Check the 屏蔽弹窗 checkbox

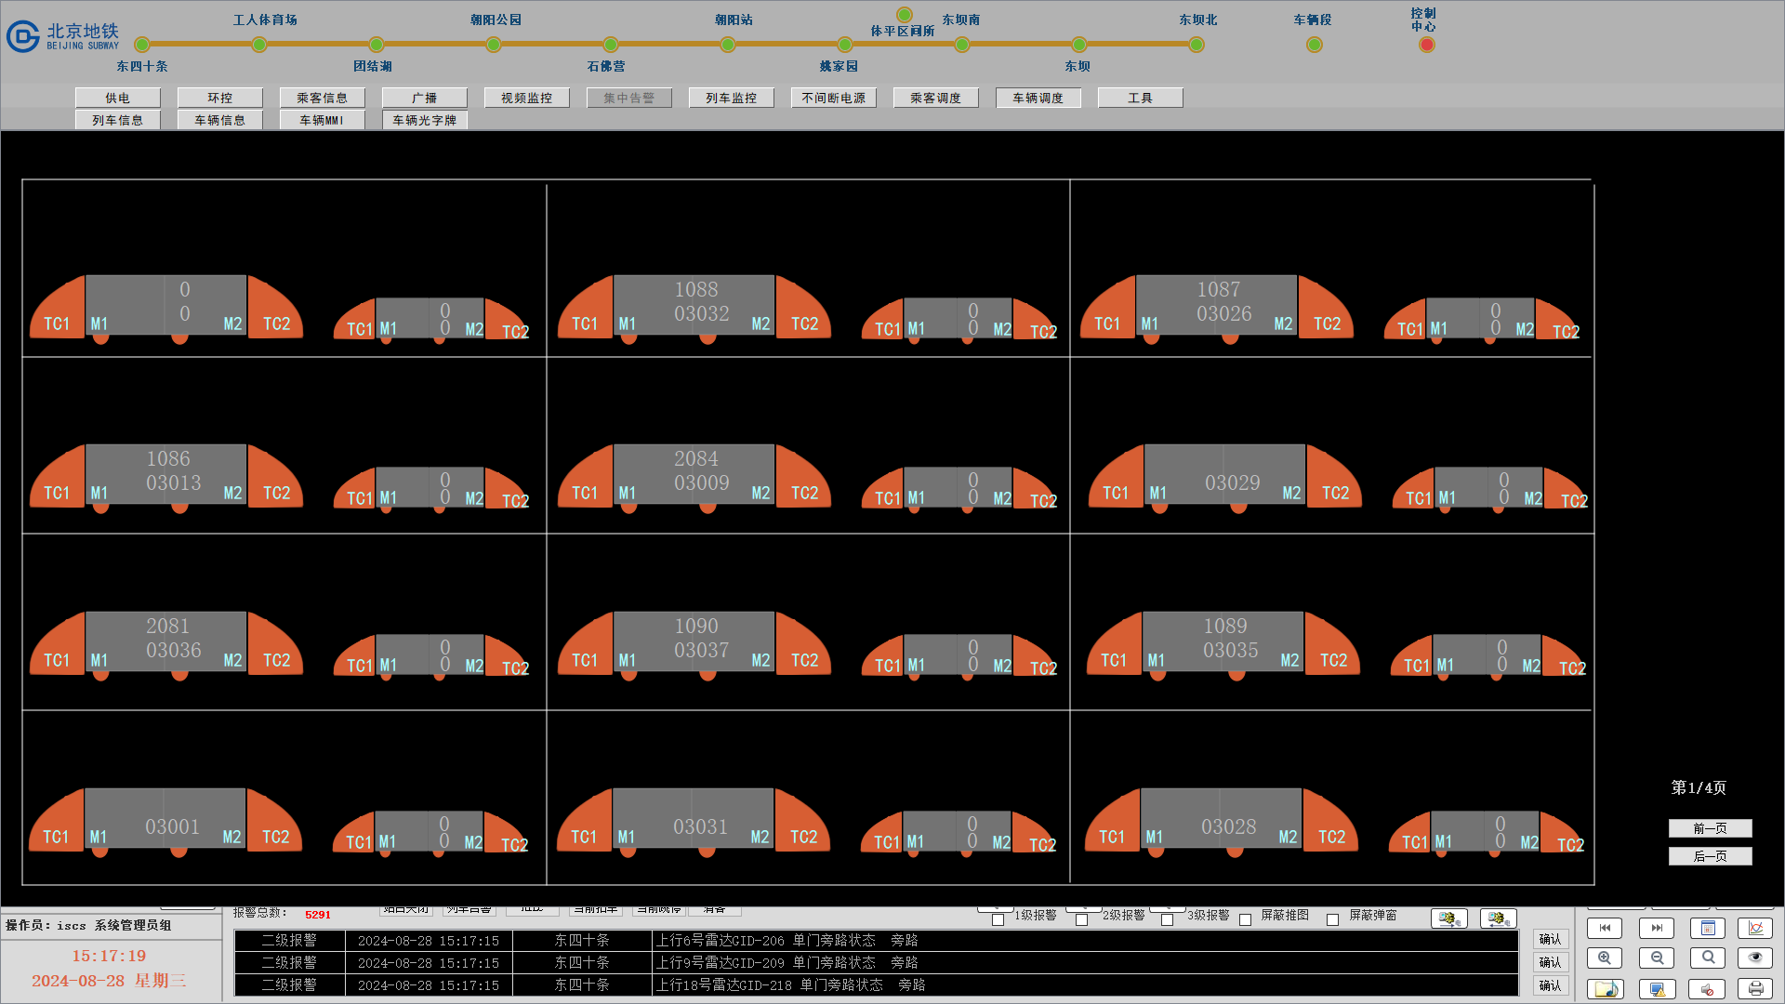[x=1332, y=919]
